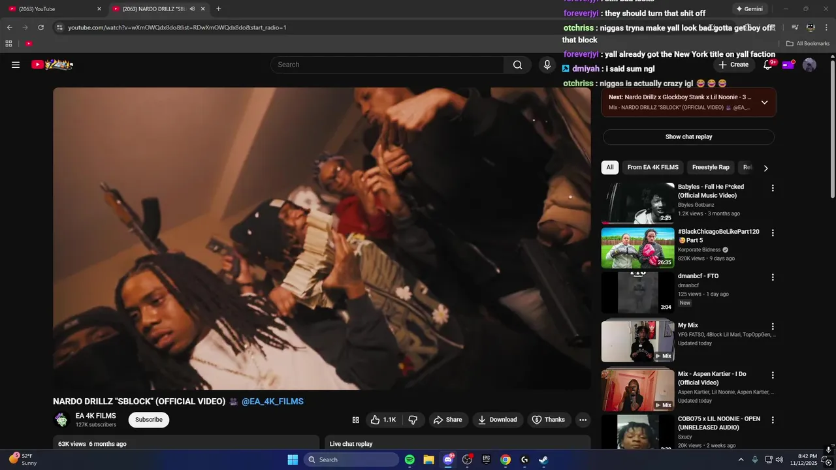Viewport: 836px width, 470px height.
Task: Click the Thanks button
Action: (x=549, y=420)
